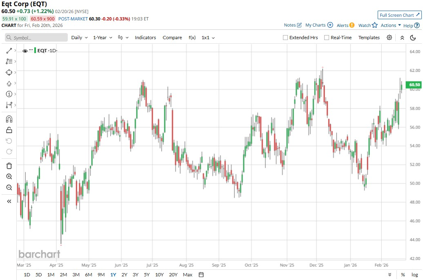Click the 60.50 current price tag
This screenshot has height=280, width=423.
[x=414, y=85]
